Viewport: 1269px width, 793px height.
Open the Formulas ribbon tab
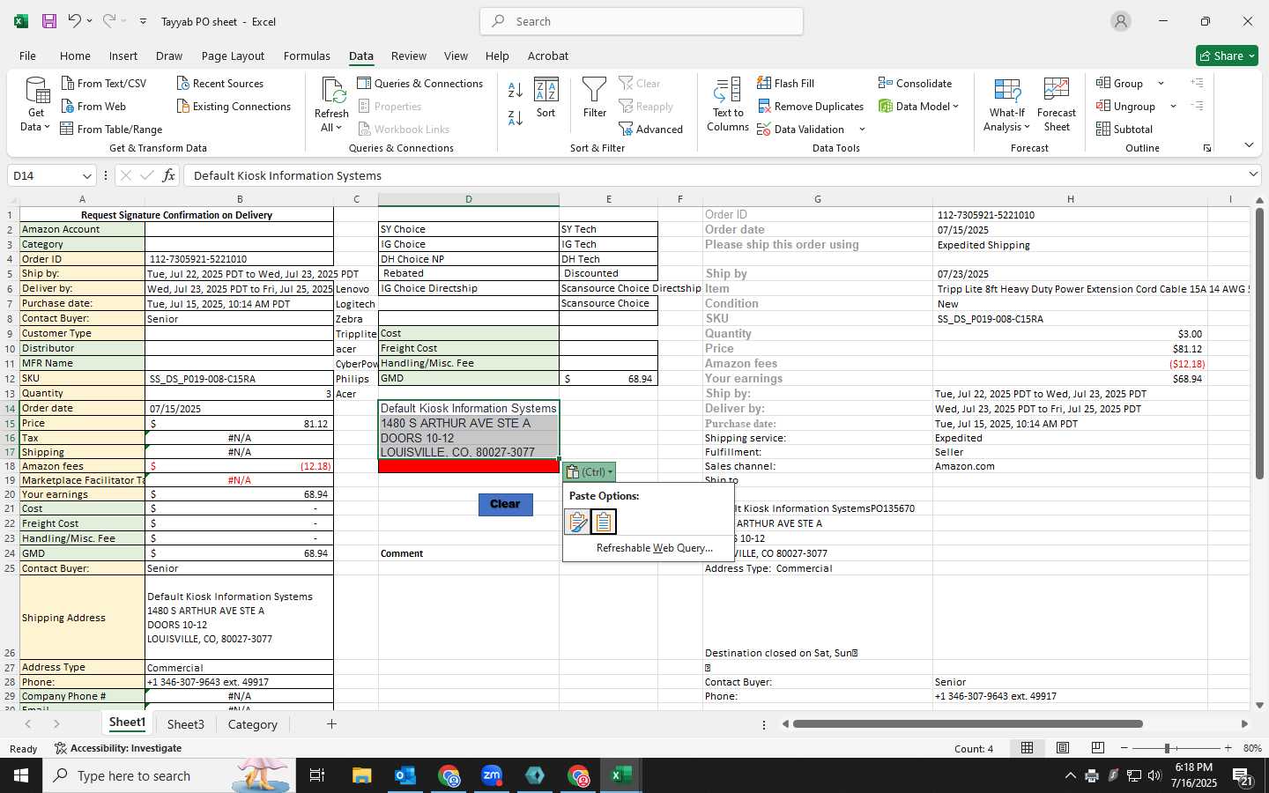coord(307,56)
